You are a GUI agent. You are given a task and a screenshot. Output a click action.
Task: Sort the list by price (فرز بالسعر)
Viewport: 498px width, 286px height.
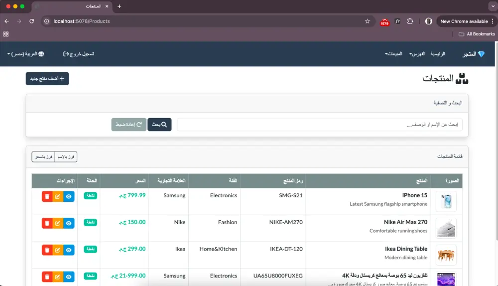(x=43, y=156)
